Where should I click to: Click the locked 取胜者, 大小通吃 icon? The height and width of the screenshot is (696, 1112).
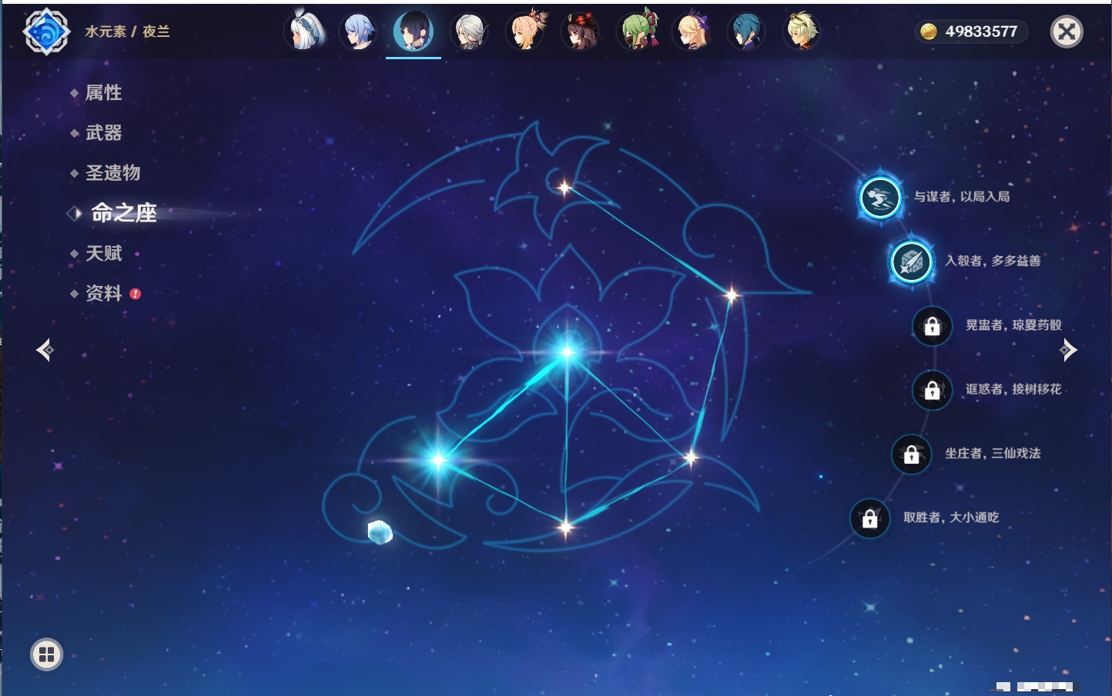[869, 518]
